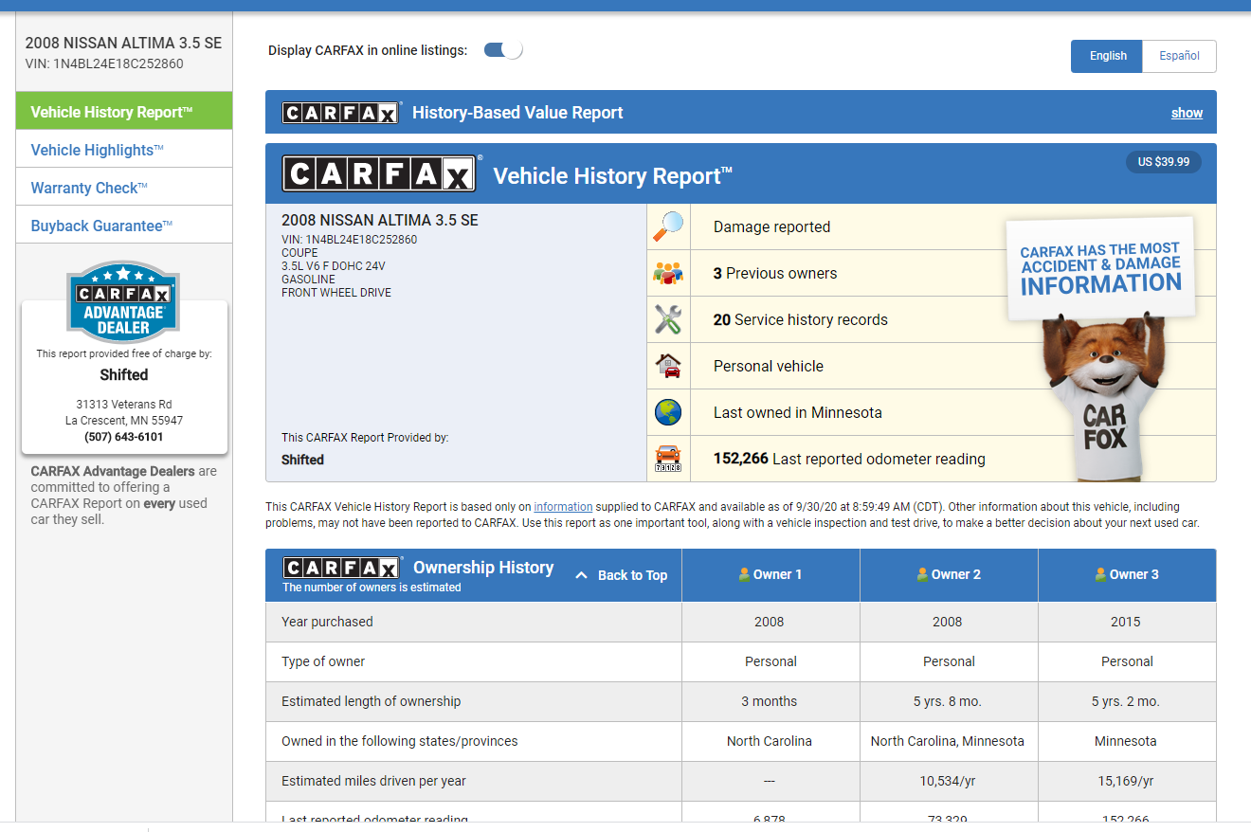1251x832 pixels.
Task: Open Vehicle Highlights sidebar tab
Action: pyautogui.click(x=124, y=150)
